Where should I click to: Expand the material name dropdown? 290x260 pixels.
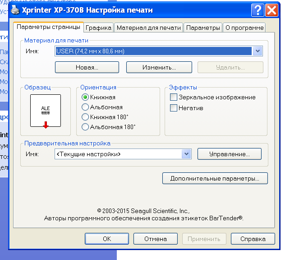(x=258, y=51)
